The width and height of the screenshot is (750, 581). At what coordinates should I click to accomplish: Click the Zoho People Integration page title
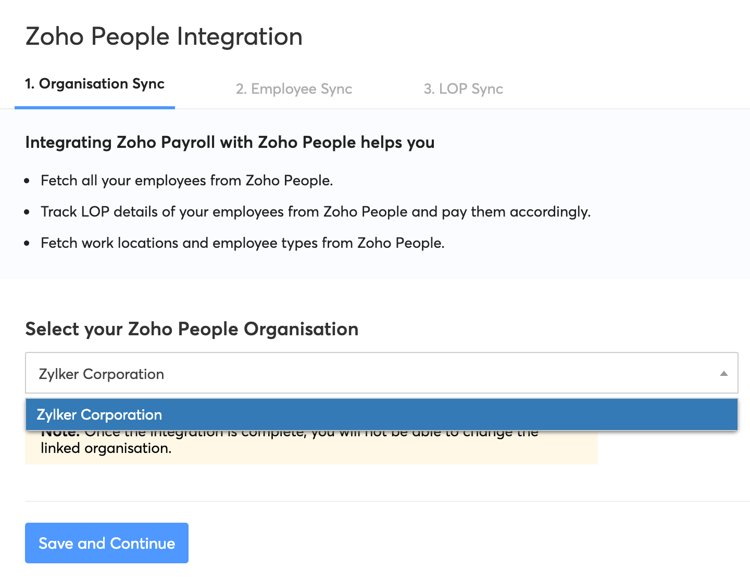point(164,36)
